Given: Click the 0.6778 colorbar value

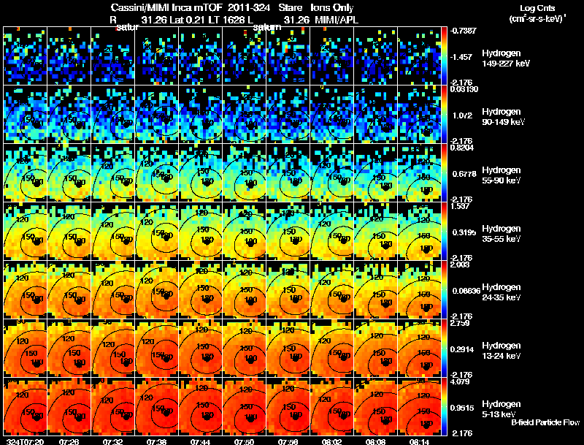Looking at the screenshot, I should coord(464,174).
